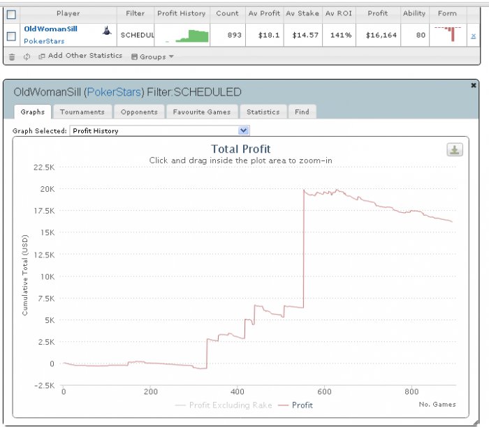The image size is (489, 427).
Task: Close the OldWomanSill graph panel
Action: 473,85
